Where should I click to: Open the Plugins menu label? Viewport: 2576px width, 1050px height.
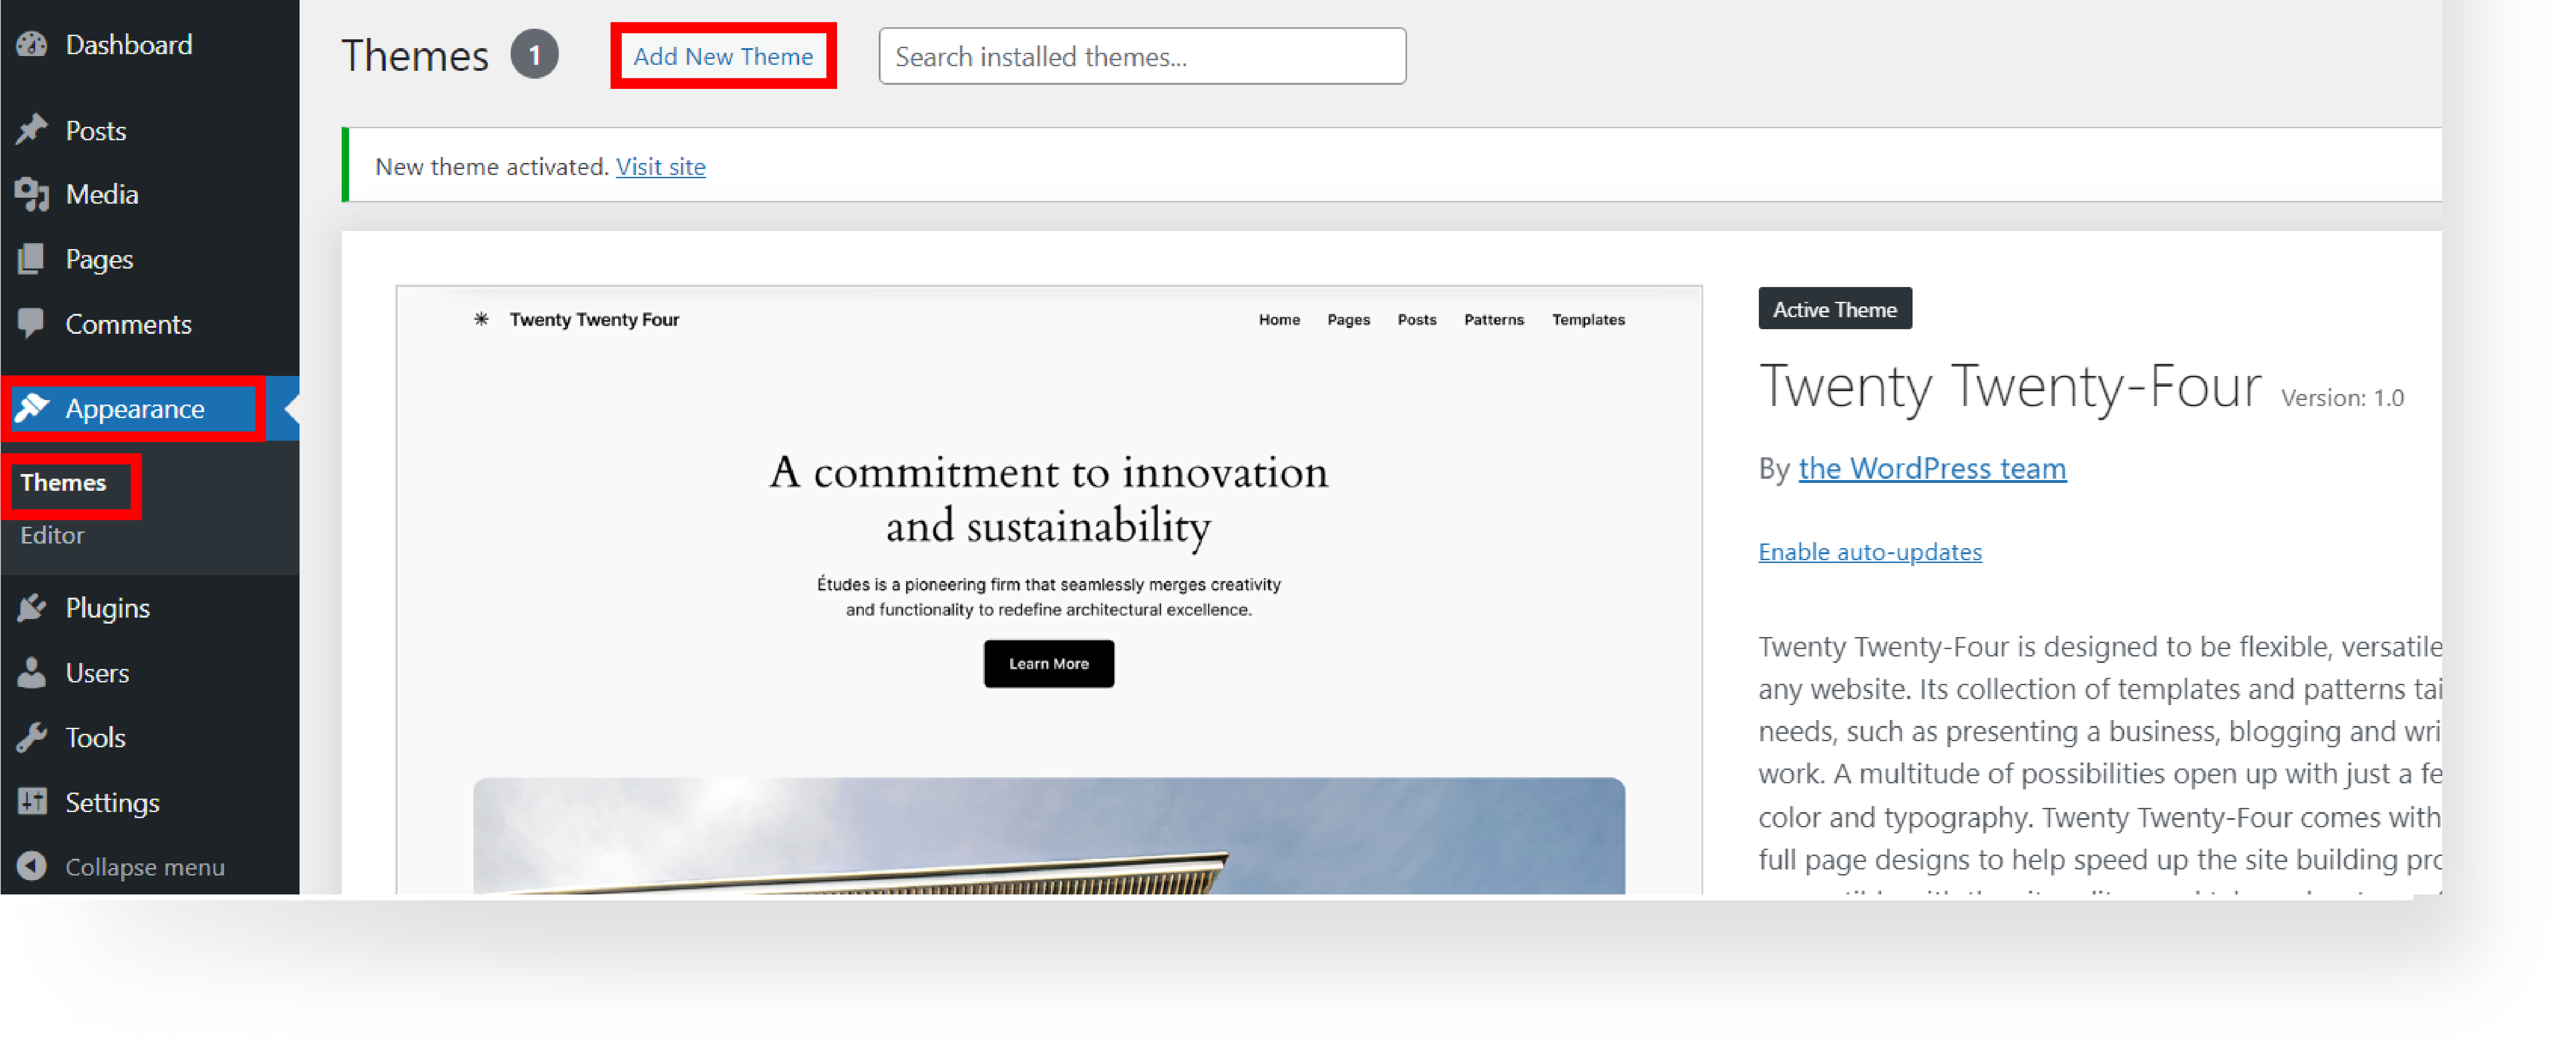click(108, 608)
